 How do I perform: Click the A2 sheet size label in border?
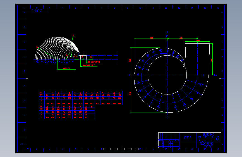(x=21, y=144)
